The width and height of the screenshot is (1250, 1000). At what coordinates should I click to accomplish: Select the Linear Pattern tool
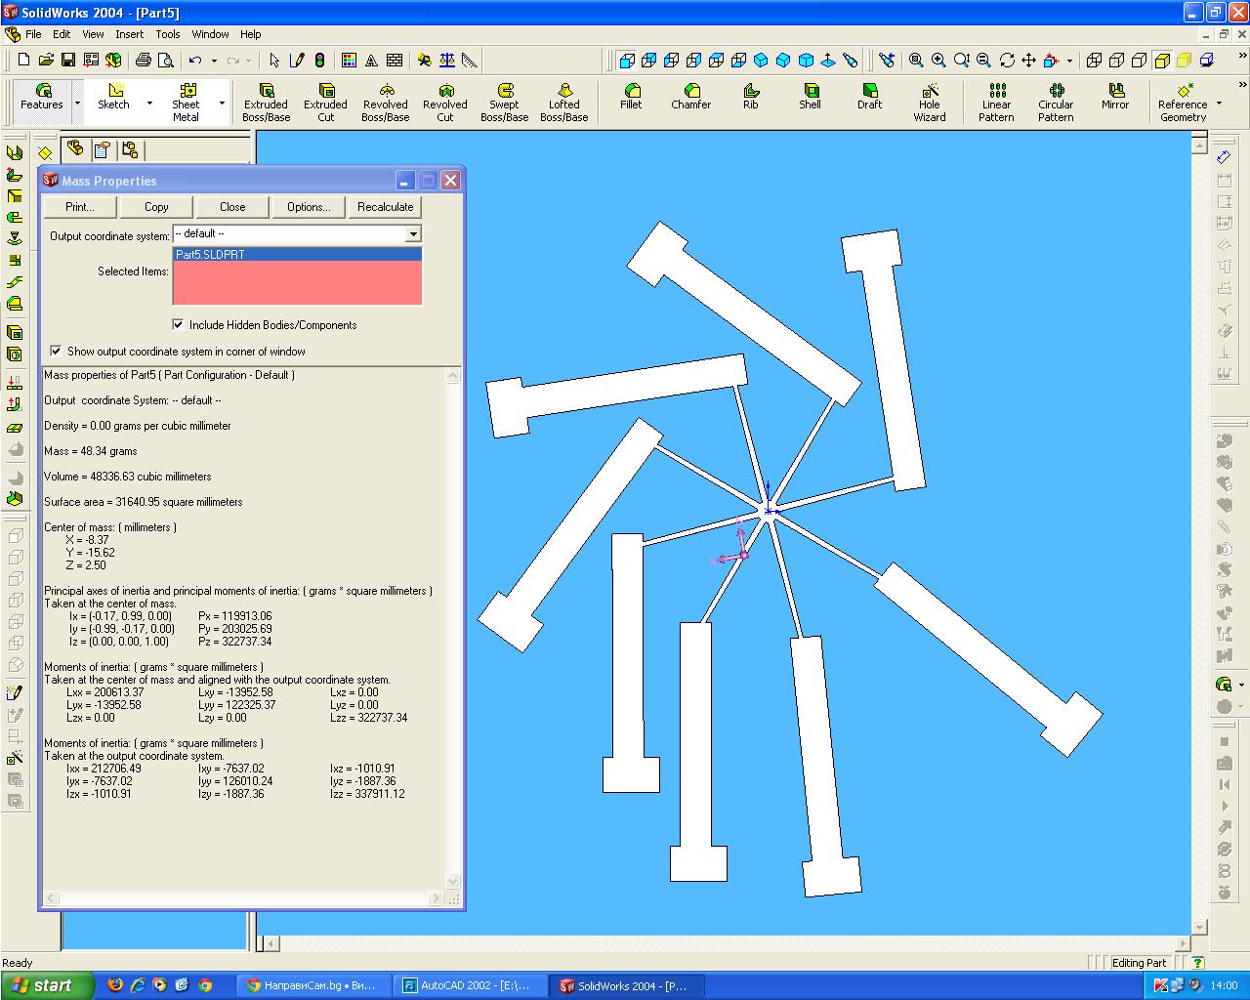pos(996,102)
